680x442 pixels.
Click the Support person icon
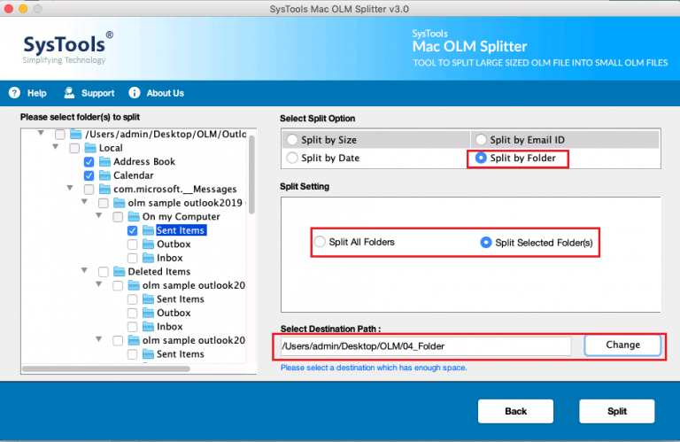click(69, 93)
